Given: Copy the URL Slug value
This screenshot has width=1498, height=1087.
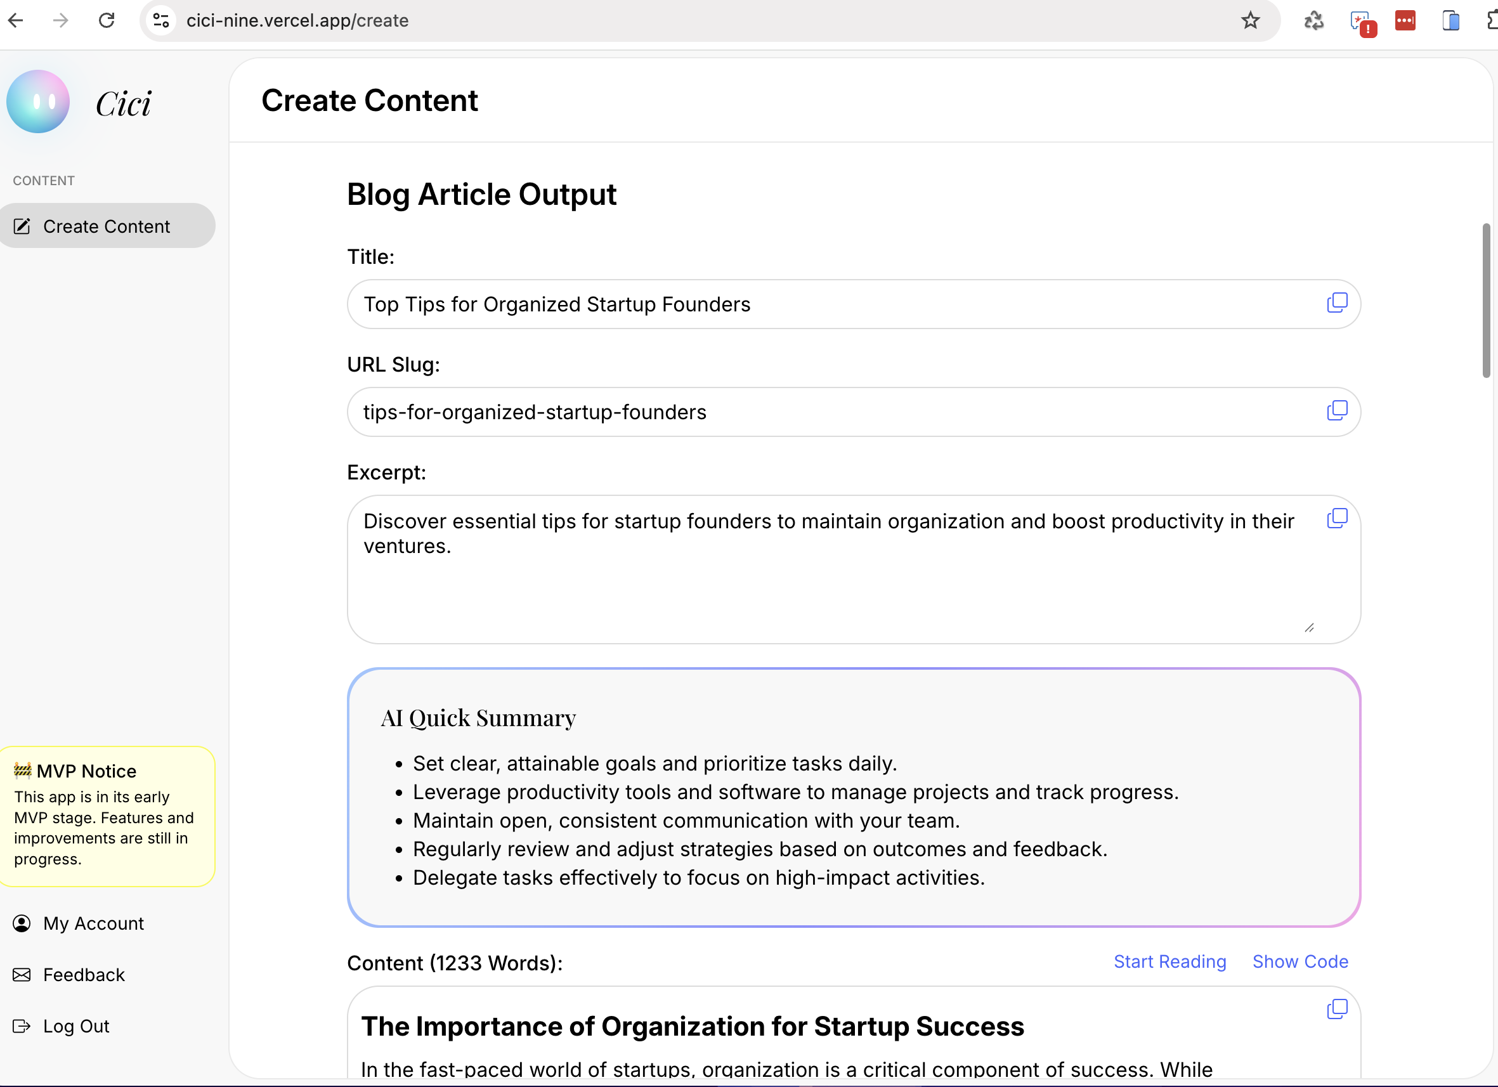Looking at the screenshot, I should pos(1337,410).
